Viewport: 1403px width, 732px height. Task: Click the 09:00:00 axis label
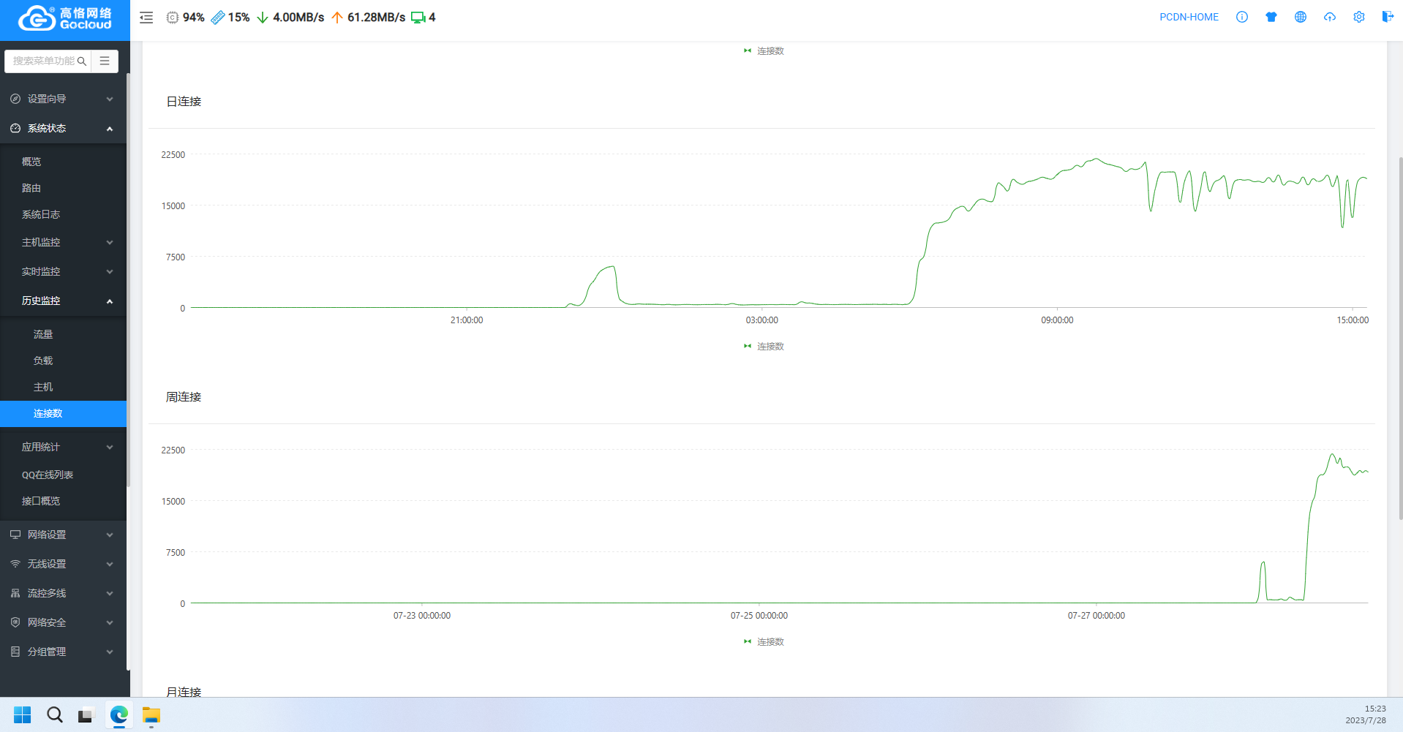click(x=1057, y=320)
